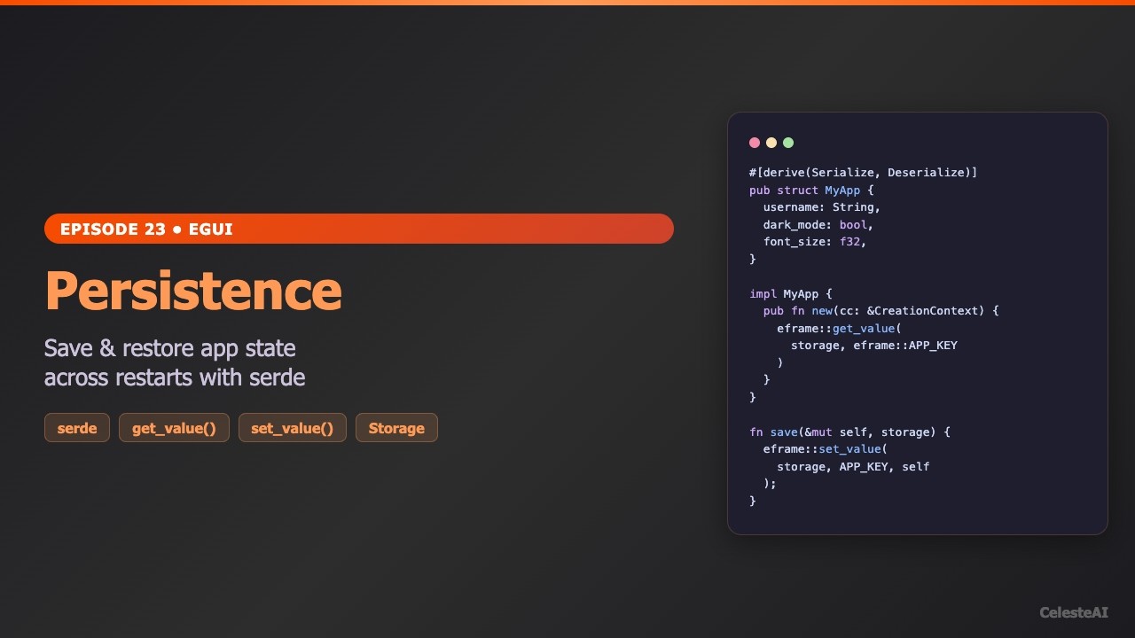
Task: Click the yellow window dot in code card
Action: (771, 143)
